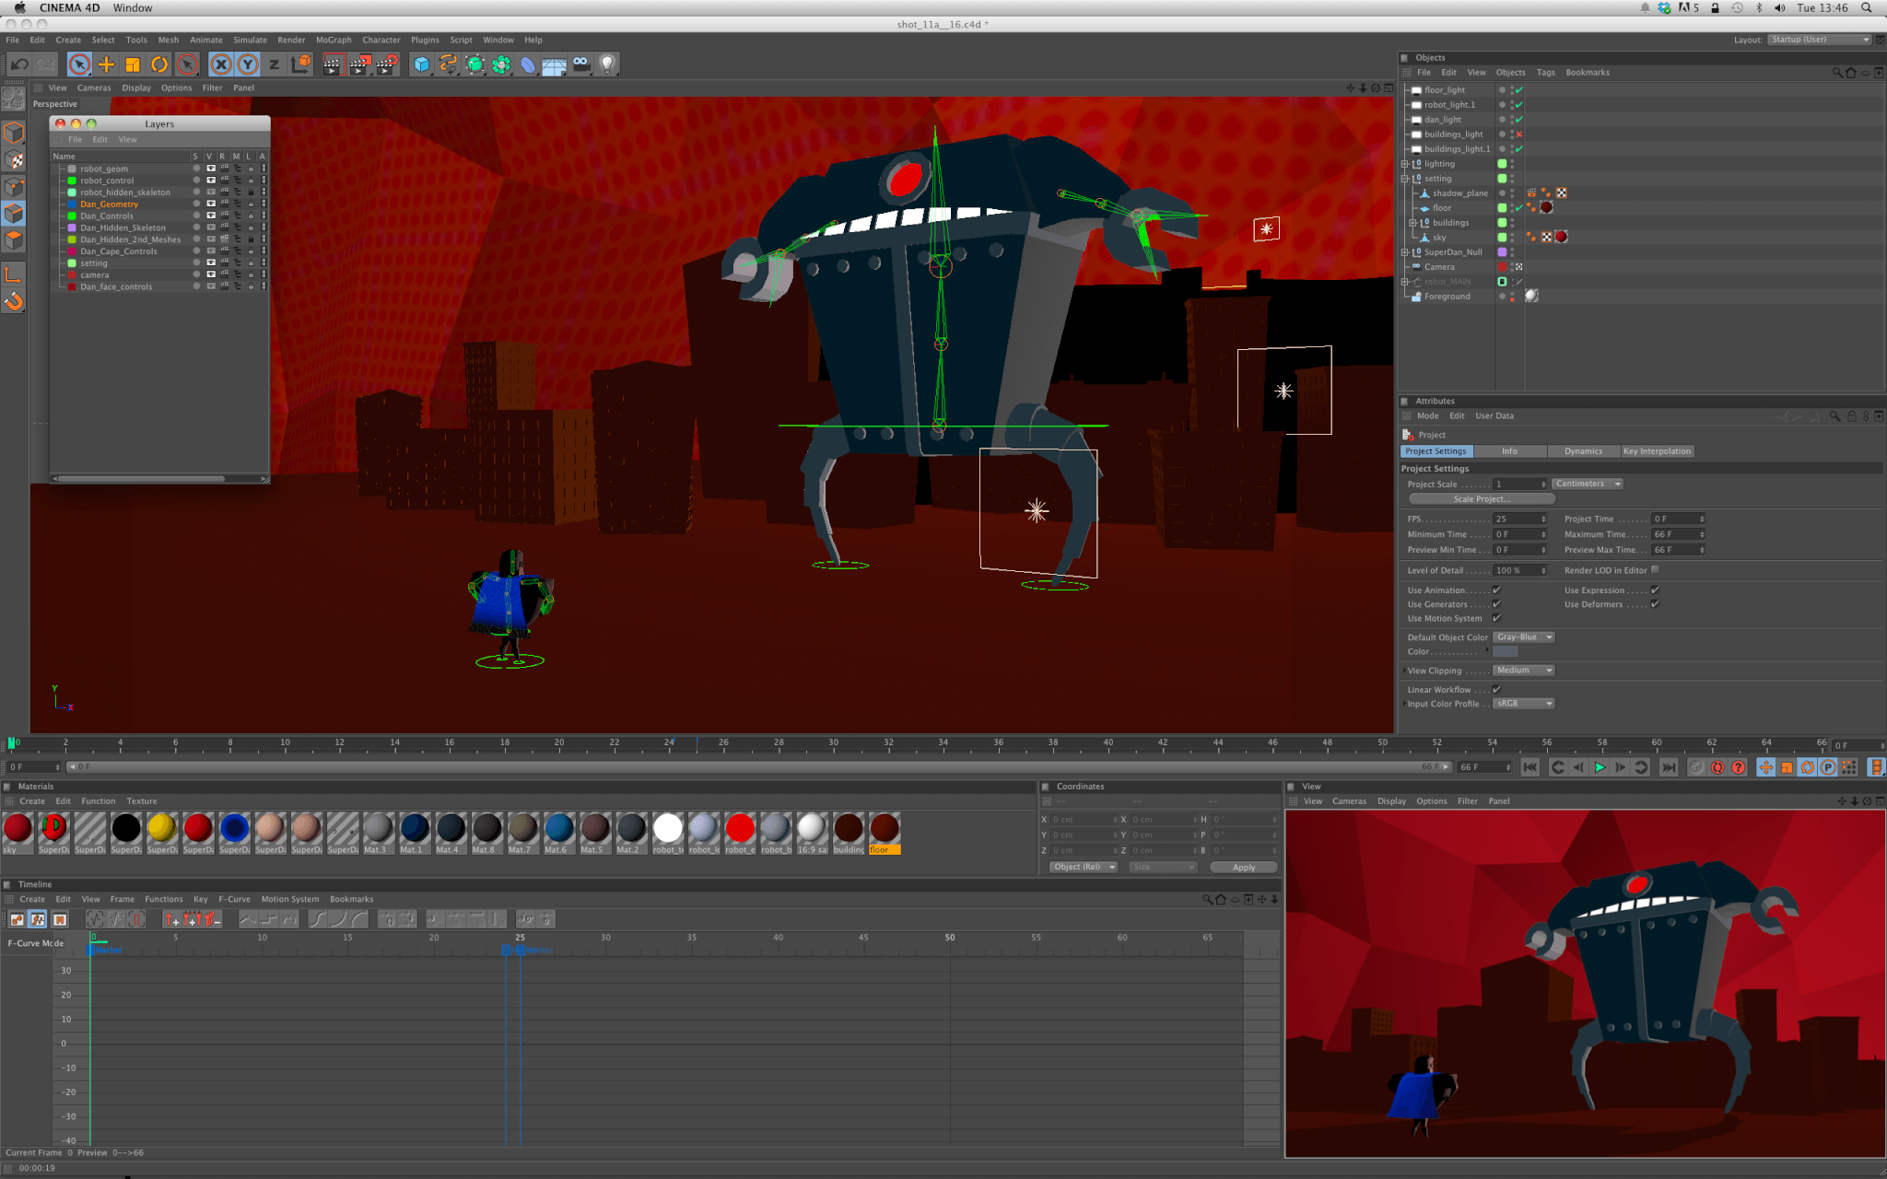Select the Rotate tool
This screenshot has height=1179, width=1887.
(x=159, y=64)
